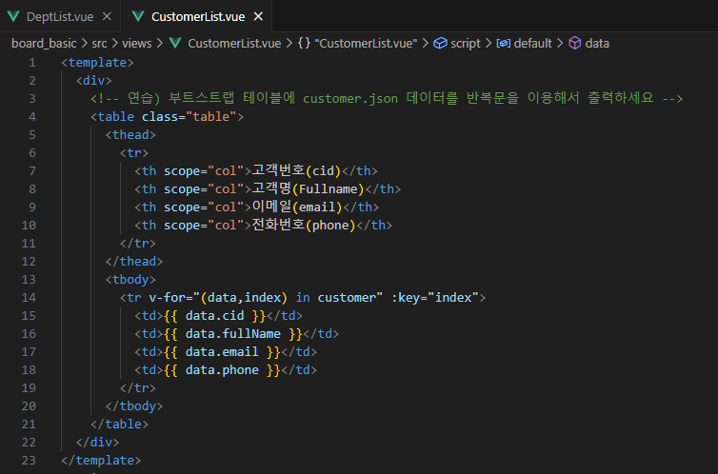Click the closing </thead> tag on line 12
The height and width of the screenshot is (474, 718).
click(134, 262)
